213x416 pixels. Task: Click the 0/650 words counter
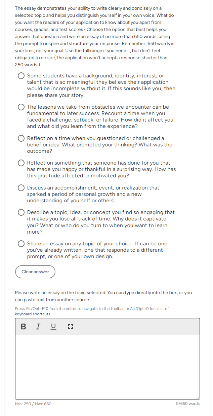(x=188, y=404)
